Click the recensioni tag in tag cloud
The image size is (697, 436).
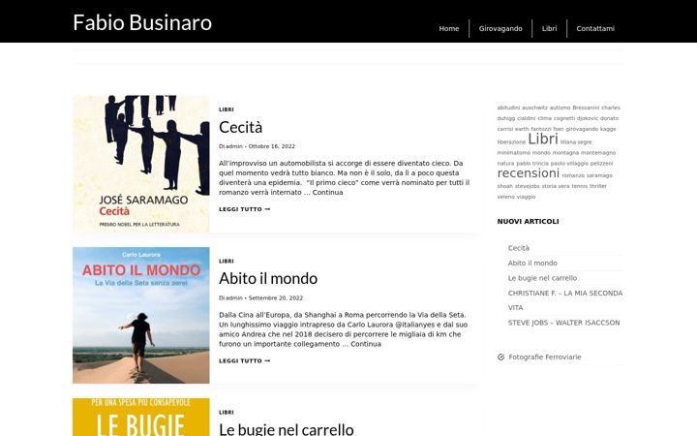click(x=529, y=173)
